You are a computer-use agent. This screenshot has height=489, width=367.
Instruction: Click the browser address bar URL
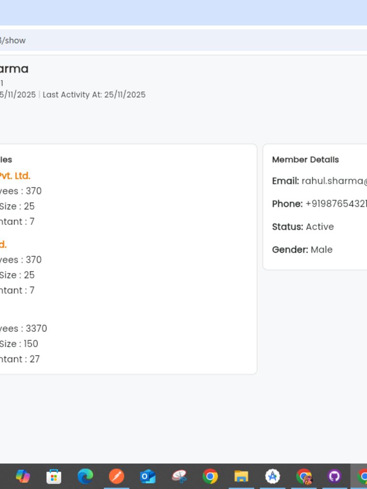tap(14, 41)
